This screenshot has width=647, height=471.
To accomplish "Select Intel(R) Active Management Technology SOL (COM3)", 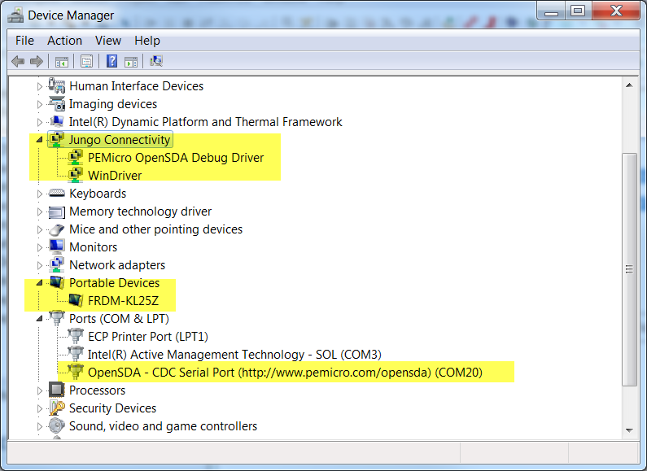I will pos(234,355).
